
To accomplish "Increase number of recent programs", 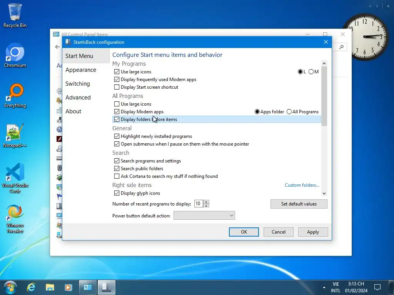I will 206,202.
